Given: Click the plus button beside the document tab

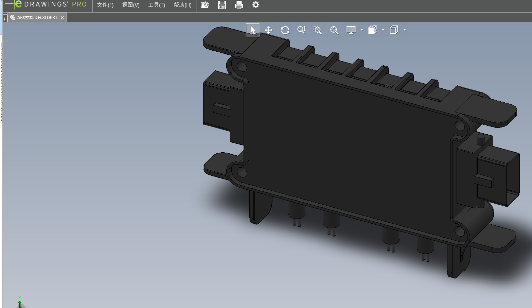Looking at the screenshot, I should point(5,19).
